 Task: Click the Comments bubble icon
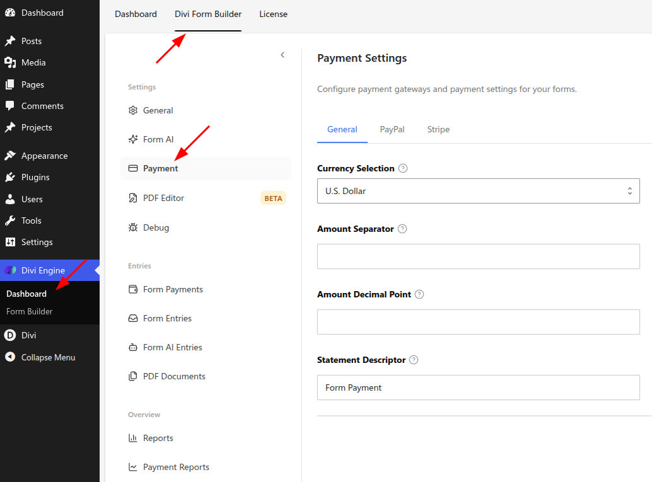click(10, 106)
